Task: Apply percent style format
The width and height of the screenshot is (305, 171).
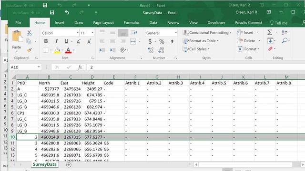Action: click(162, 41)
